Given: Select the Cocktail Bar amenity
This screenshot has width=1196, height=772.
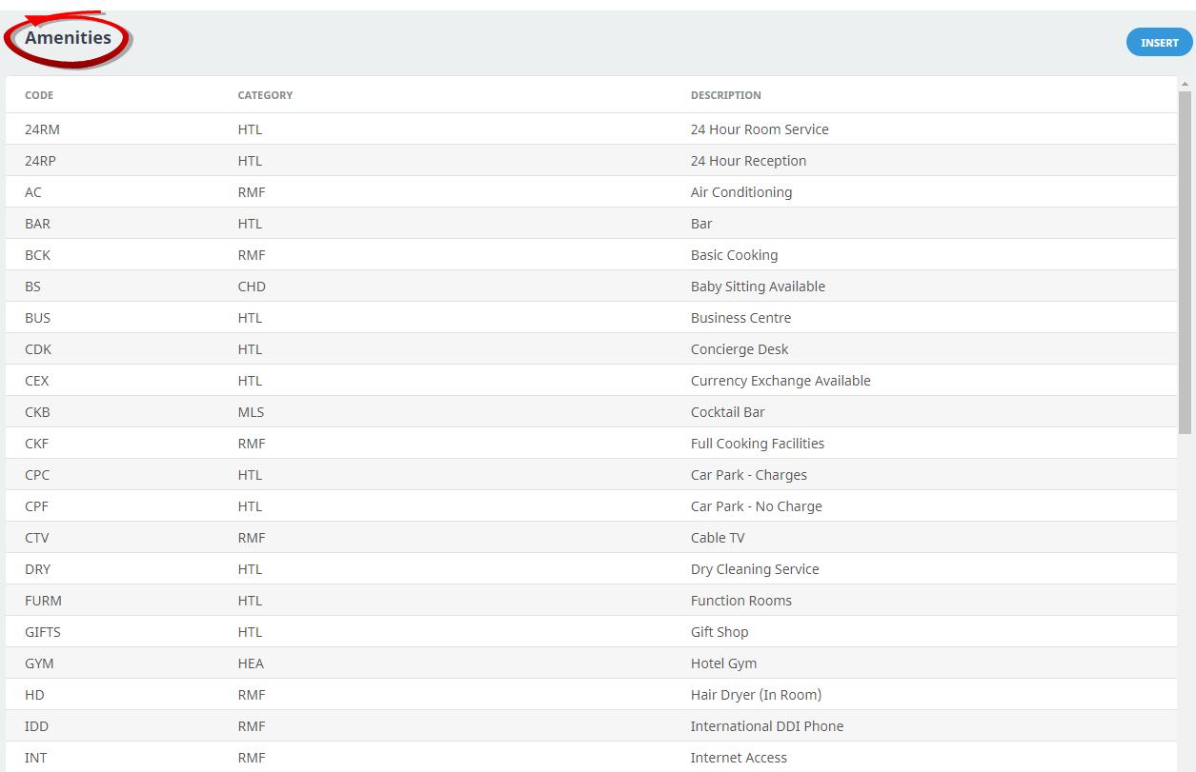Looking at the screenshot, I should (x=727, y=412).
